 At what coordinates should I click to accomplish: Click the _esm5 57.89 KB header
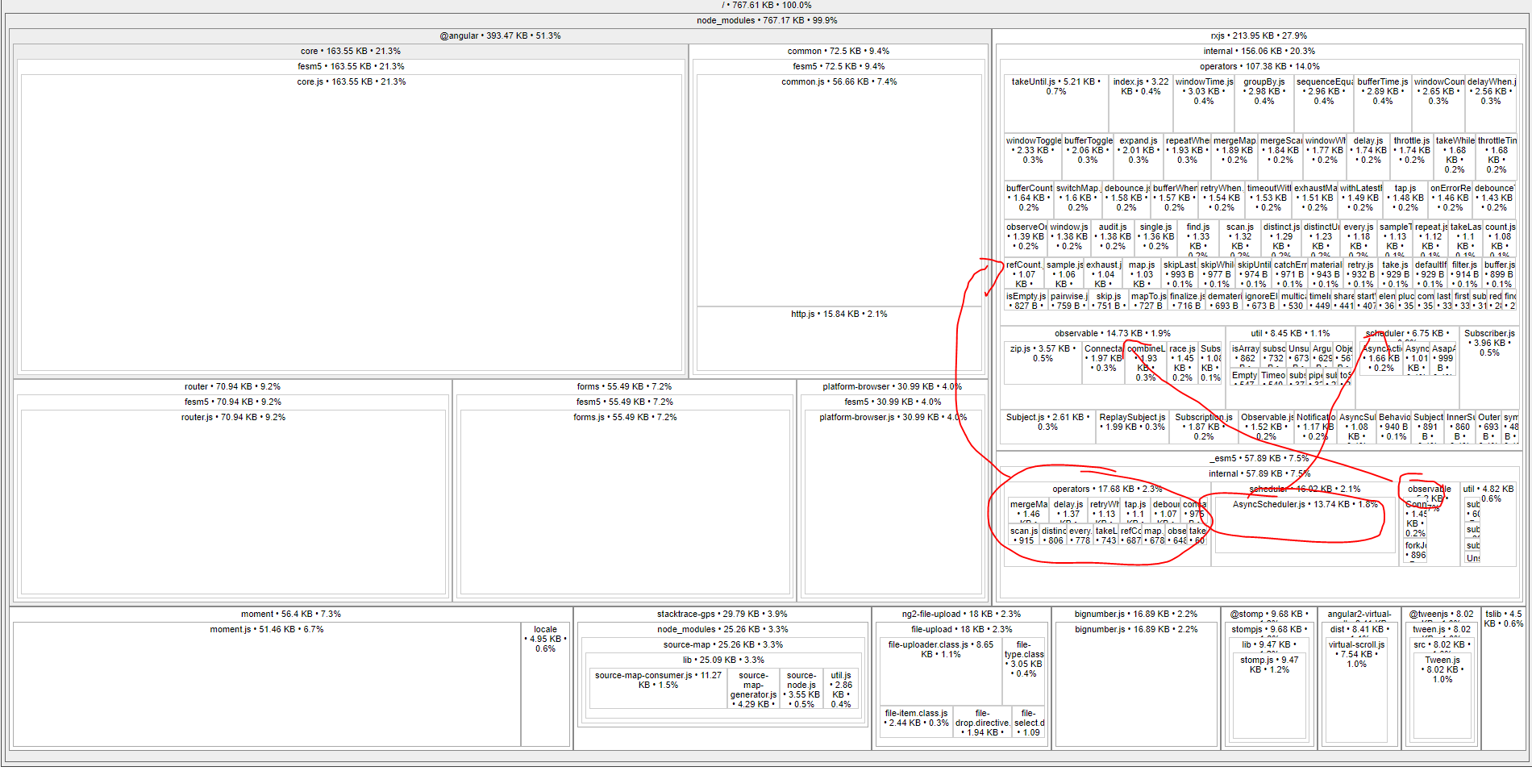pos(1259,458)
